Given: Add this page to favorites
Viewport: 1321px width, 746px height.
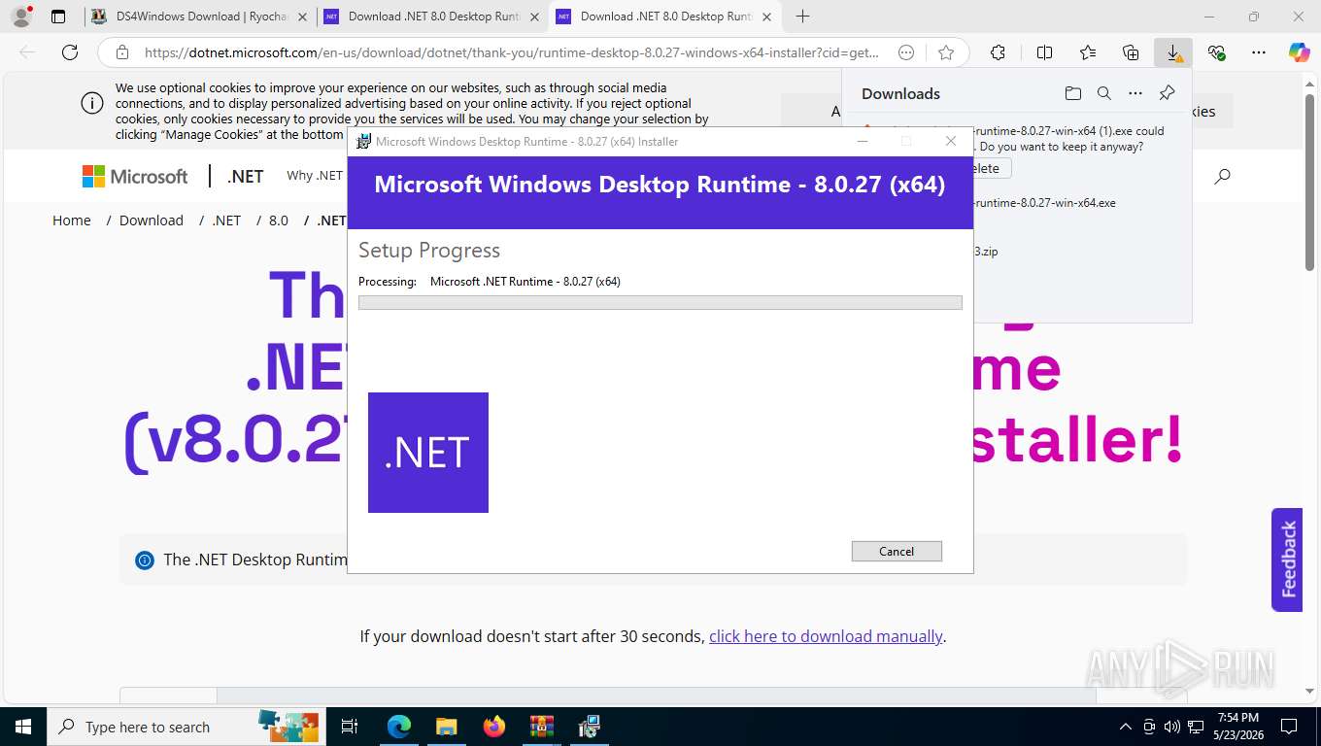Looking at the screenshot, I should 946,52.
